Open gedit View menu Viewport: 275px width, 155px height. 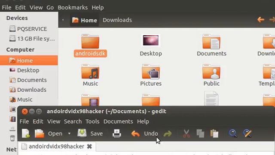pos(54,121)
